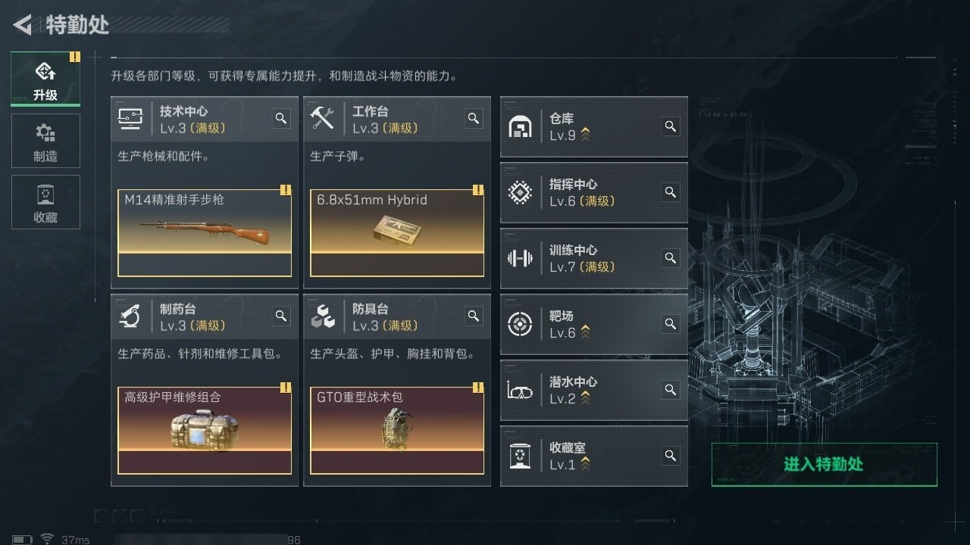Open 训练中心 details magnifier

671,258
